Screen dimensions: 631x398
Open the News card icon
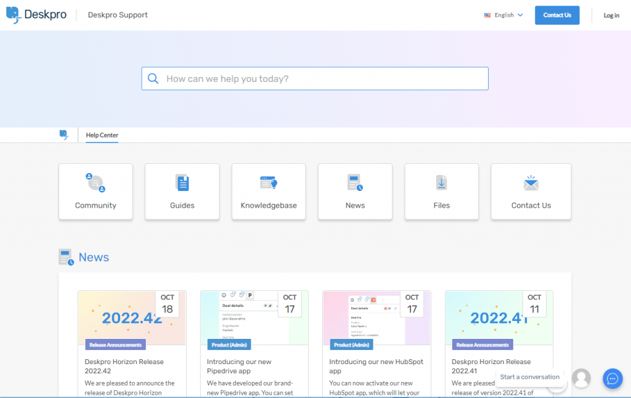tap(355, 183)
